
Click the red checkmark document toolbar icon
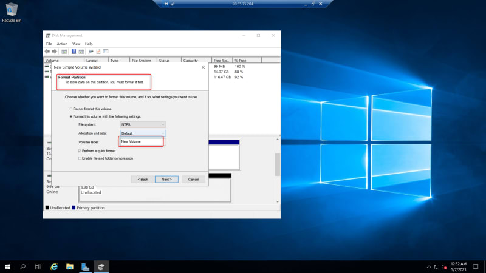pyautogui.click(x=98, y=52)
